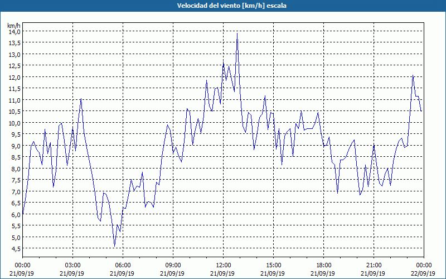
Task: Click the 'km/h' unit label
Action: (13, 26)
